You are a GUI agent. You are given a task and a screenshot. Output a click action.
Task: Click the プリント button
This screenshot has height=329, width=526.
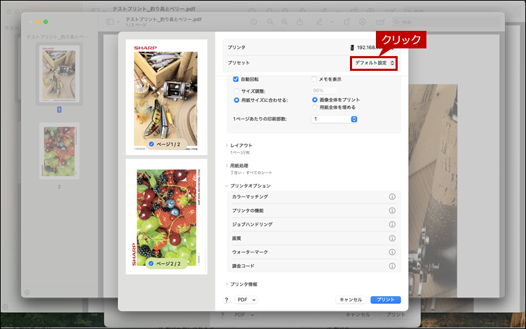click(x=386, y=300)
